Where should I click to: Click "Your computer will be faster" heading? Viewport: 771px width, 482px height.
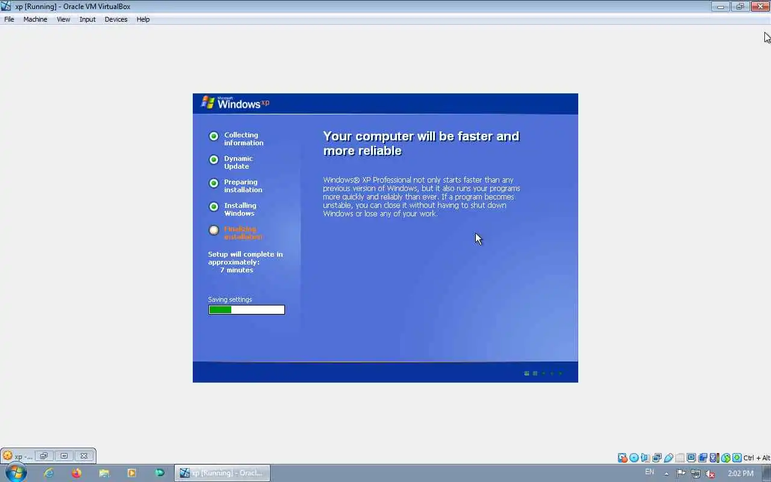(x=421, y=143)
